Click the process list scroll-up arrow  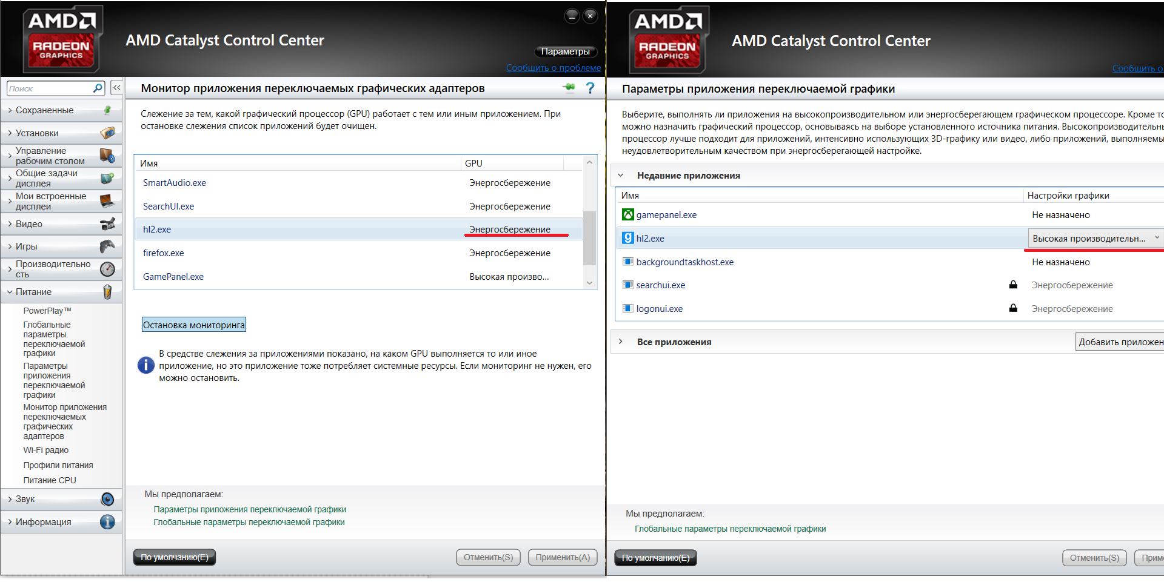click(x=589, y=162)
